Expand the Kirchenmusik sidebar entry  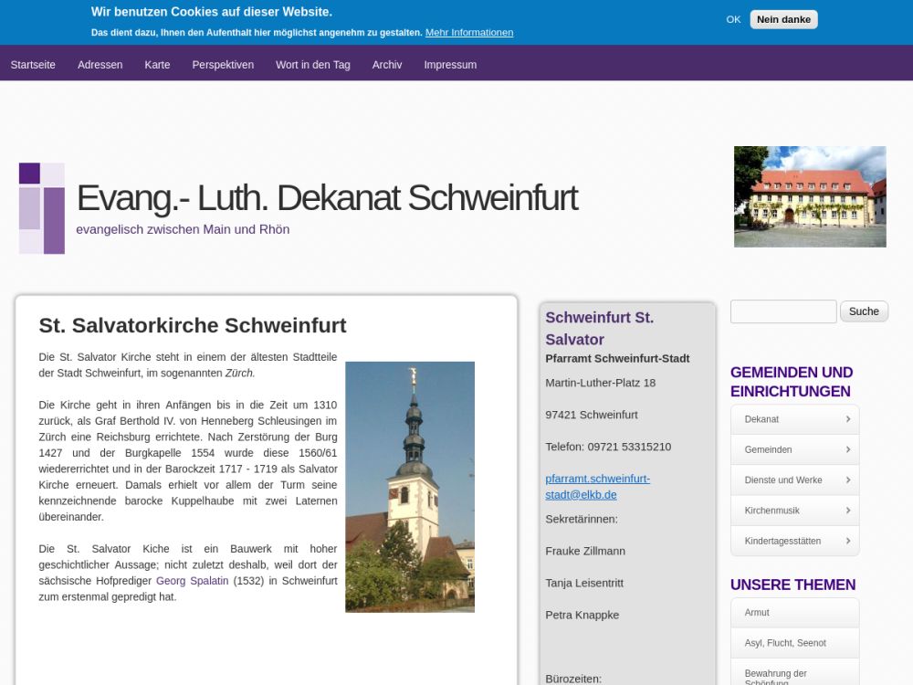[794, 511]
